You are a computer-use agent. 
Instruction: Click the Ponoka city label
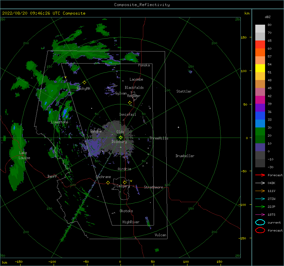point(144,65)
